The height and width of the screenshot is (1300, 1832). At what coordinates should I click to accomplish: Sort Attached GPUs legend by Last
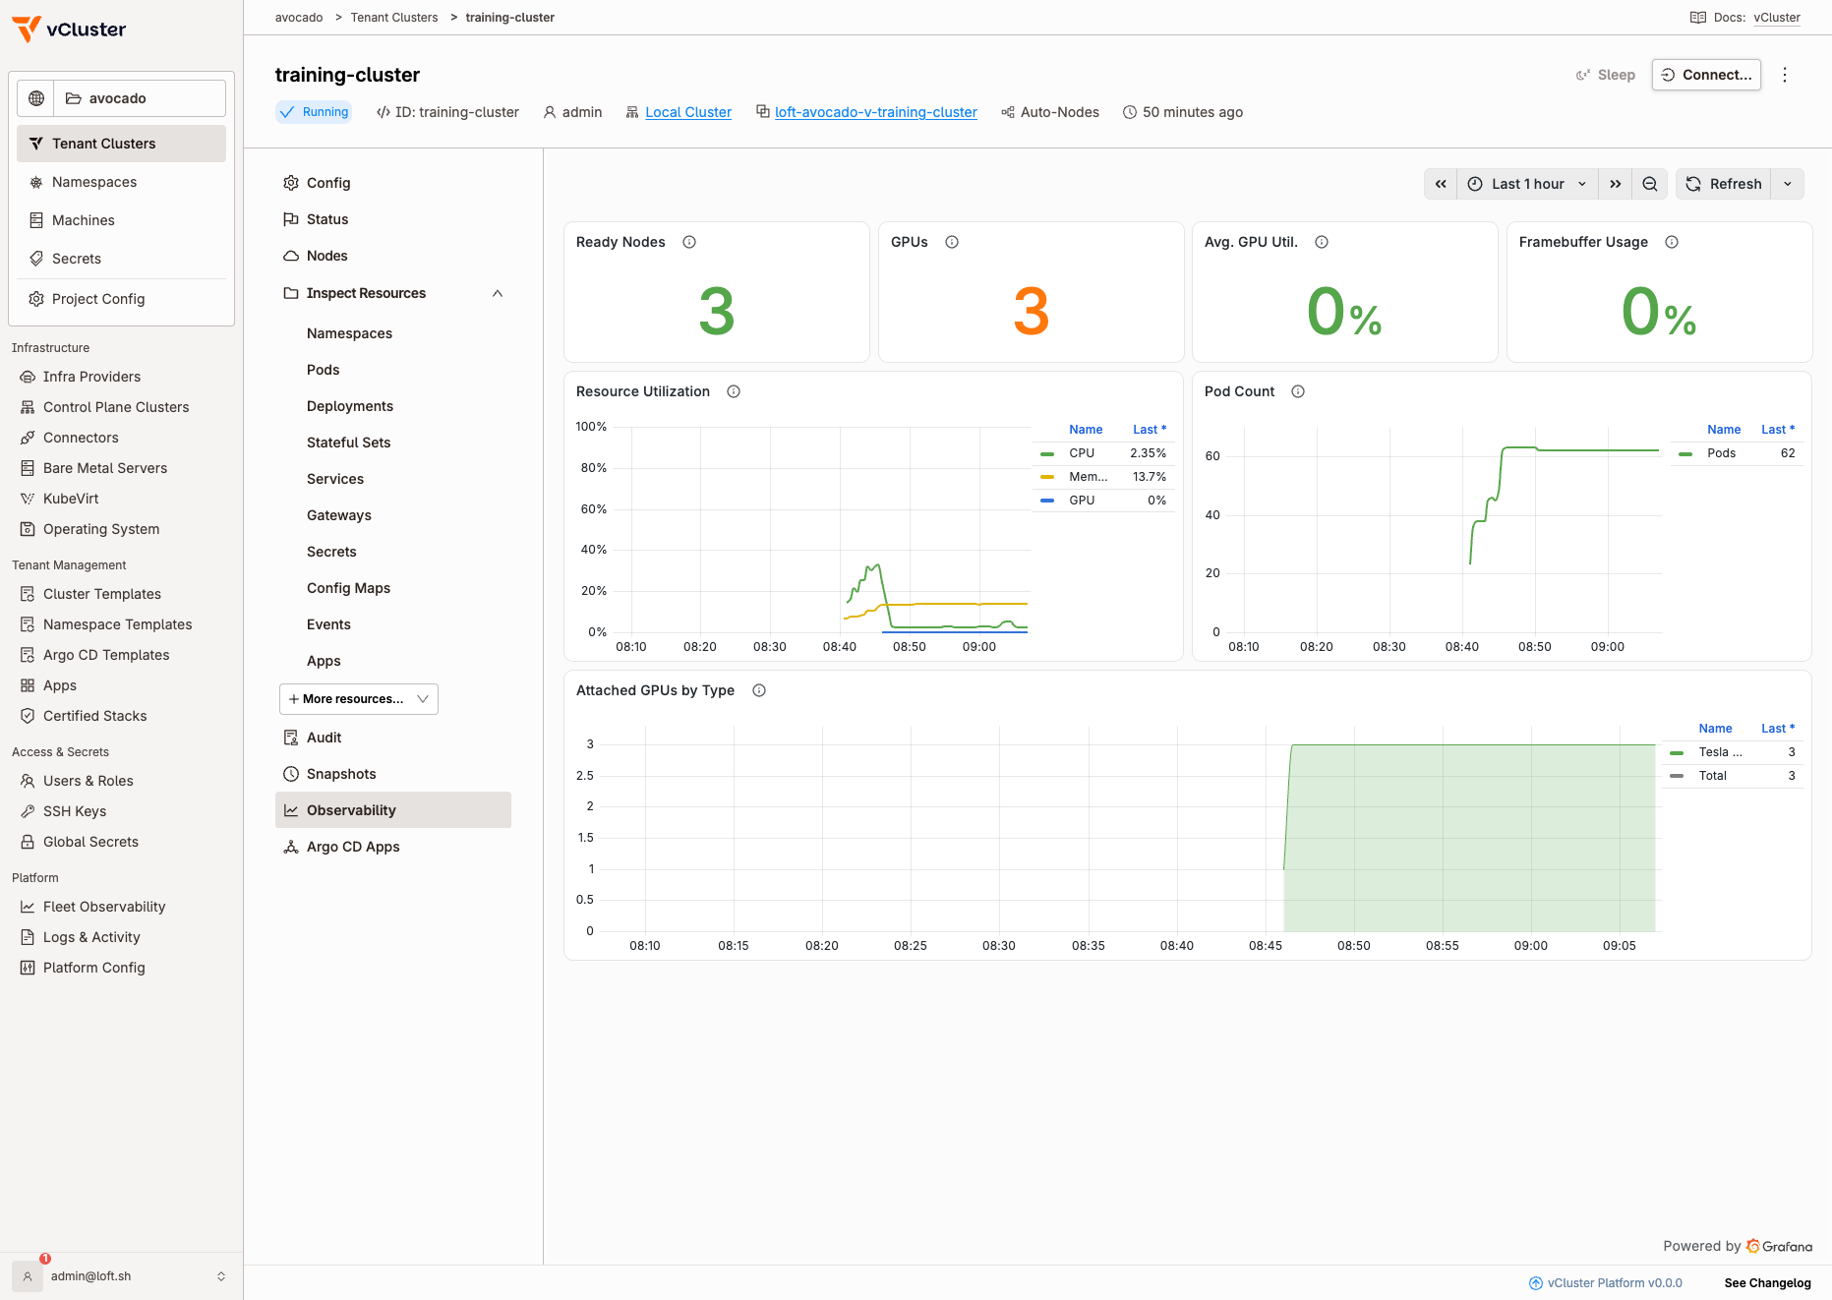pyautogui.click(x=1778, y=729)
